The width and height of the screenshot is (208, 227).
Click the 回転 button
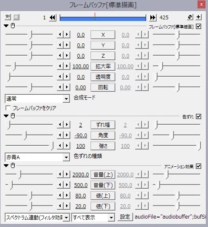coord(103,87)
